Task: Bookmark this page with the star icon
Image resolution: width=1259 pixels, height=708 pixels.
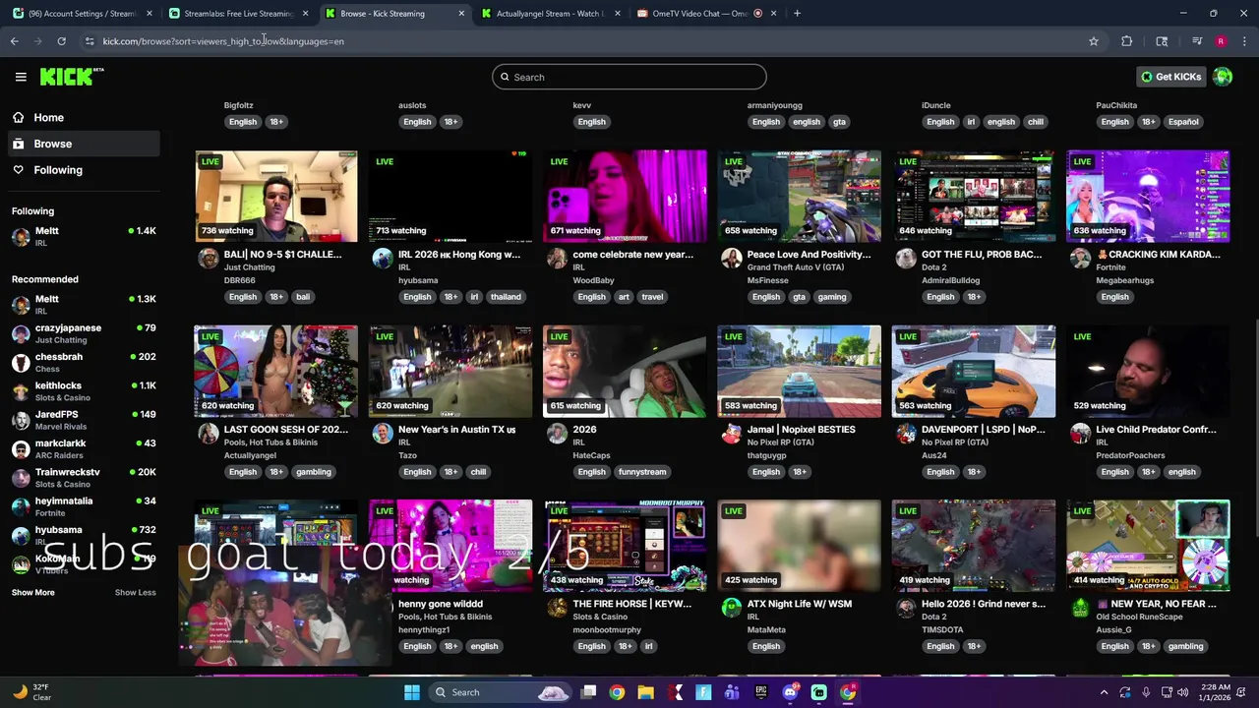Action: click(1093, 41)
